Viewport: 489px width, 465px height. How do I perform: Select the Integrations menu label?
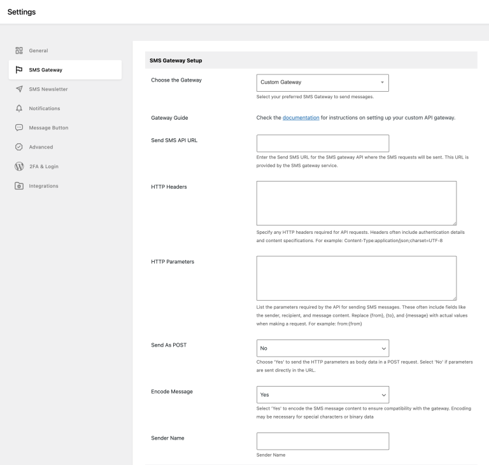point(43,186)
